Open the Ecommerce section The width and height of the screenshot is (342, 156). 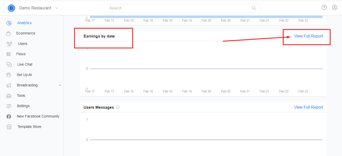coord(26,33)
